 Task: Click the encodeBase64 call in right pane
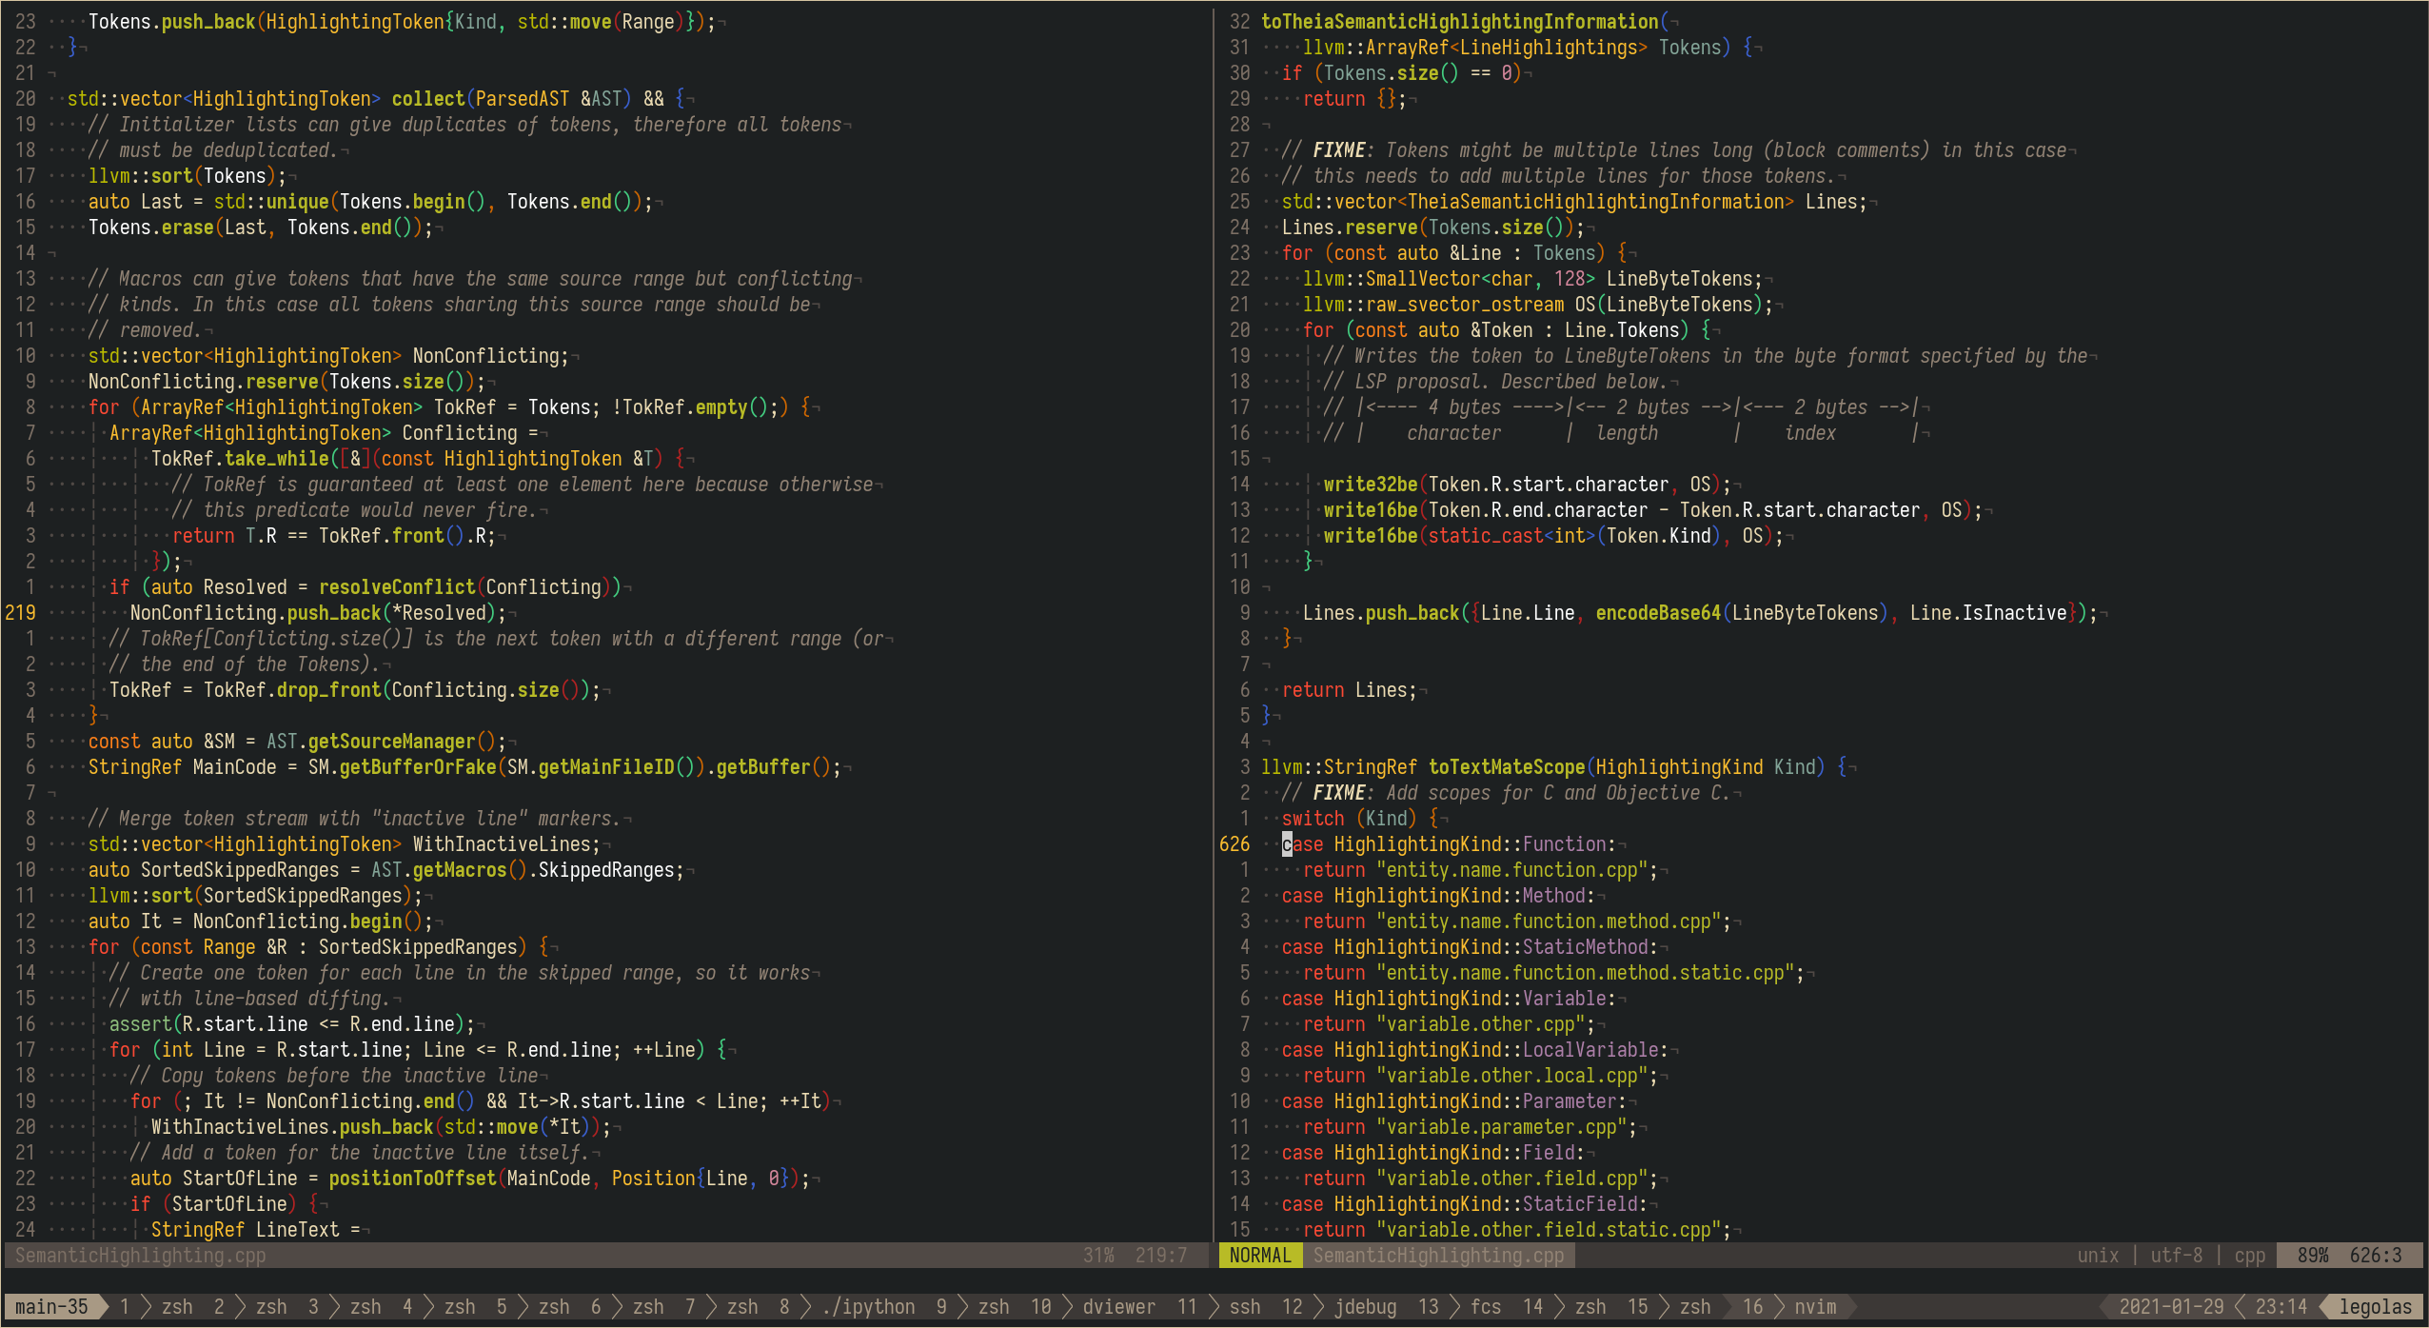pyautogui.click(x=1658, y=612)
